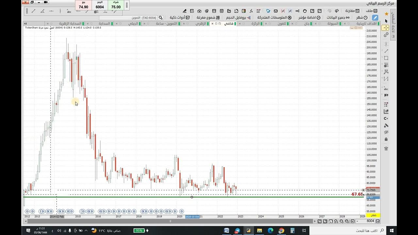Click the undo arrow icon

pyautogui.click(x=329, y=11)
